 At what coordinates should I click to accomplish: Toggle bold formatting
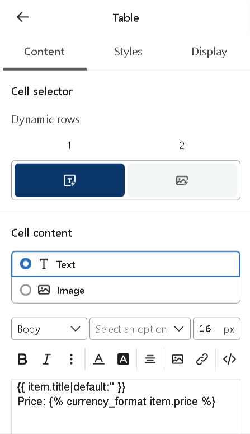click(22, 360)
